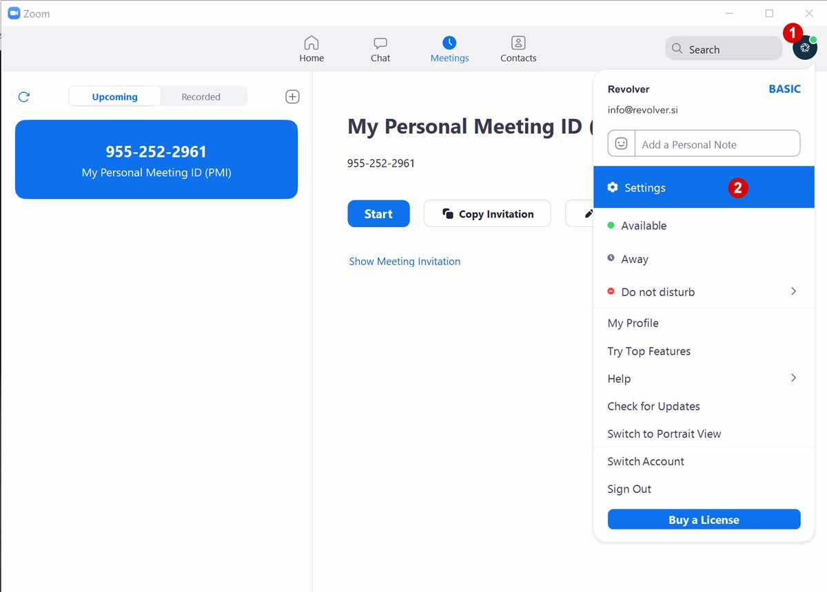Image resolution: width=827 pixels, height=592 pixels.
Task: Click Copy Invitation button
Action: [487, 214]
